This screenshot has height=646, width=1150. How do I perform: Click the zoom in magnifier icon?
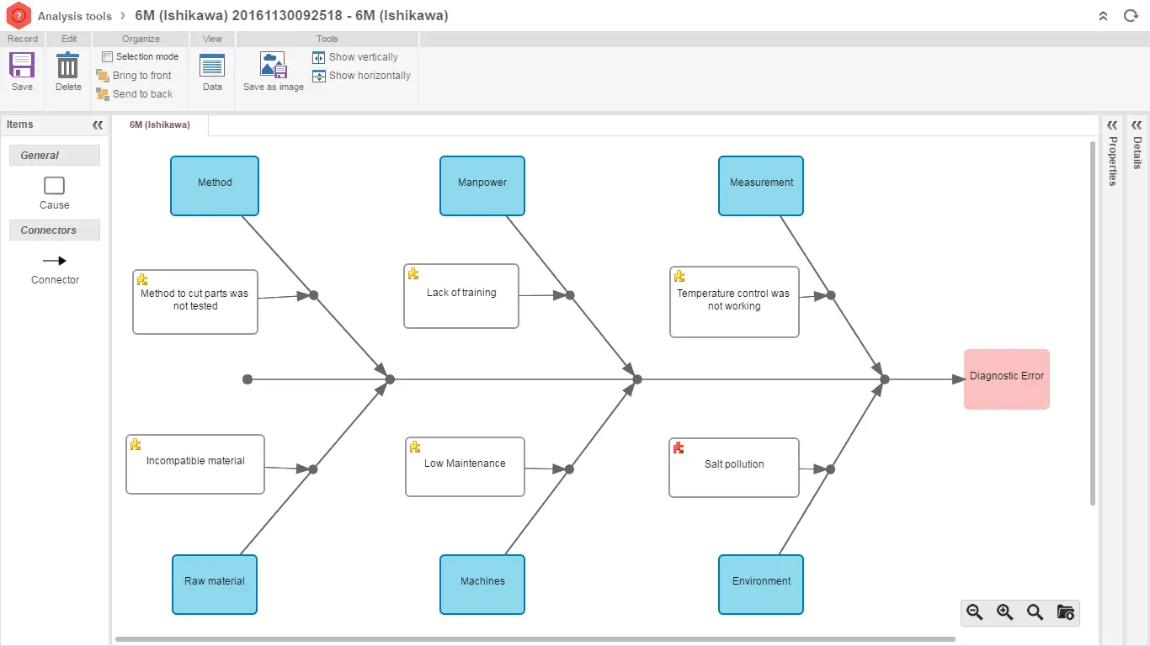[1005, 612]
